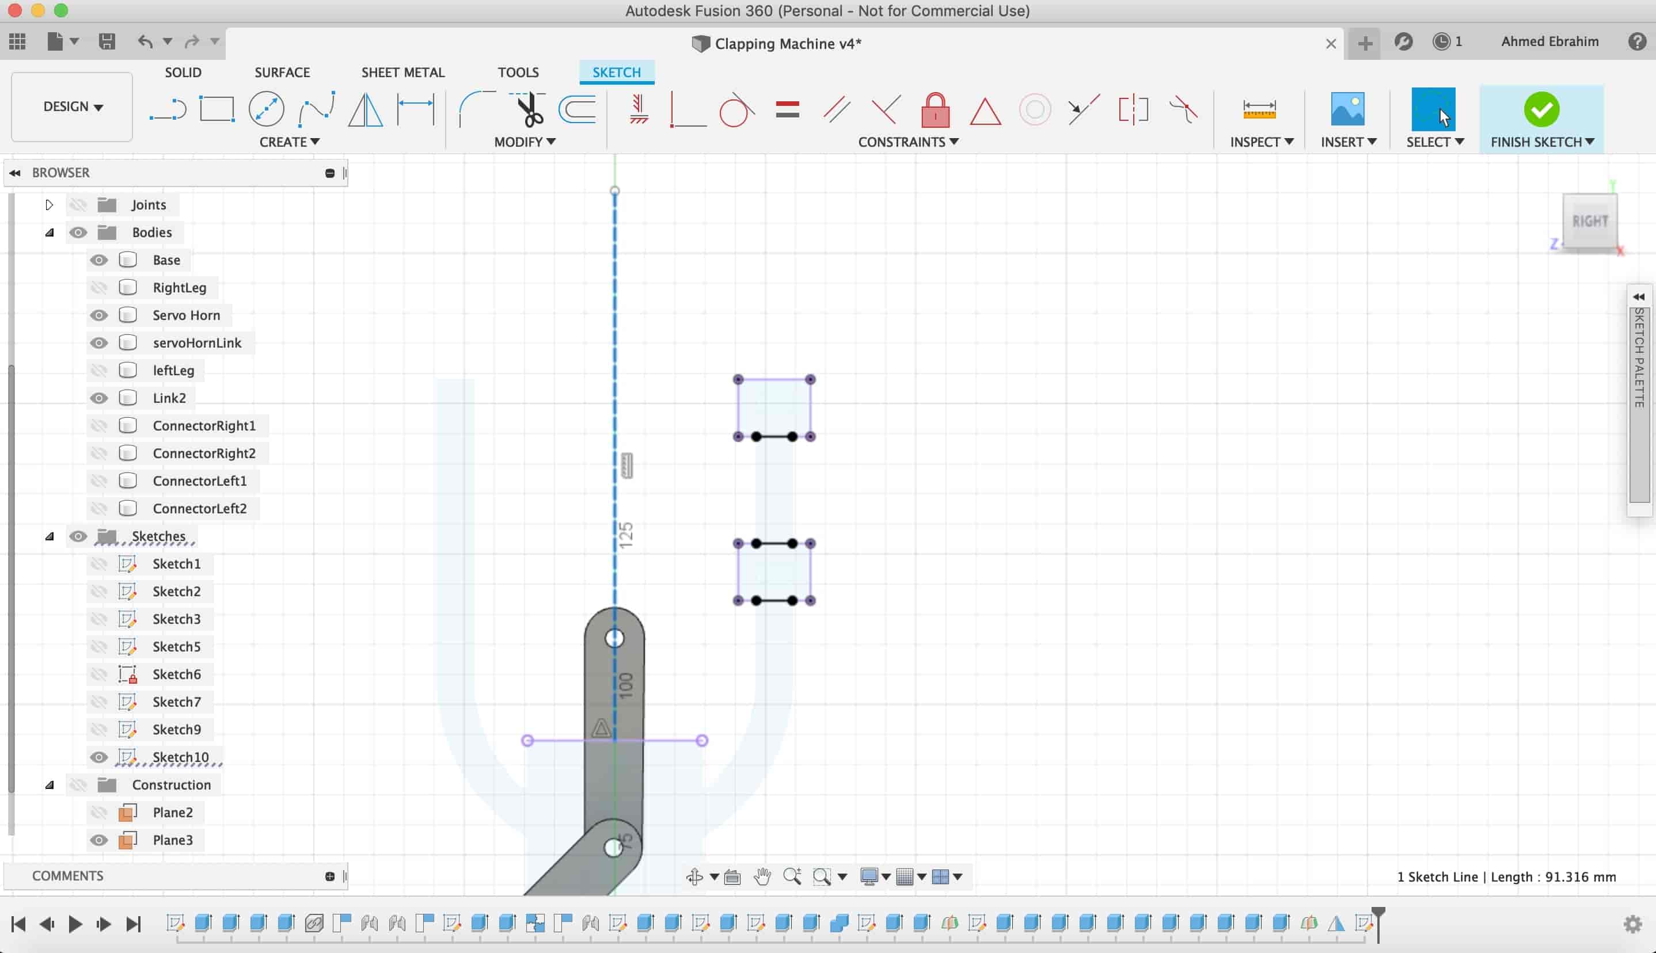
Task: Play the timeline
Action: click(75, 924)
